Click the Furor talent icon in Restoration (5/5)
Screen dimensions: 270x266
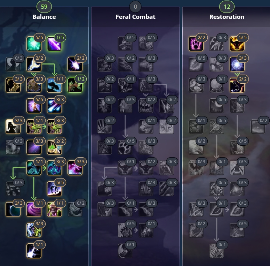[237, 44]
